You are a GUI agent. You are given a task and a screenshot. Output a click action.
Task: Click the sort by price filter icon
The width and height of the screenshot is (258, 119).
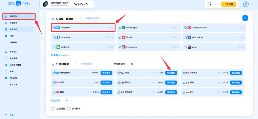[x=128, y=64]
